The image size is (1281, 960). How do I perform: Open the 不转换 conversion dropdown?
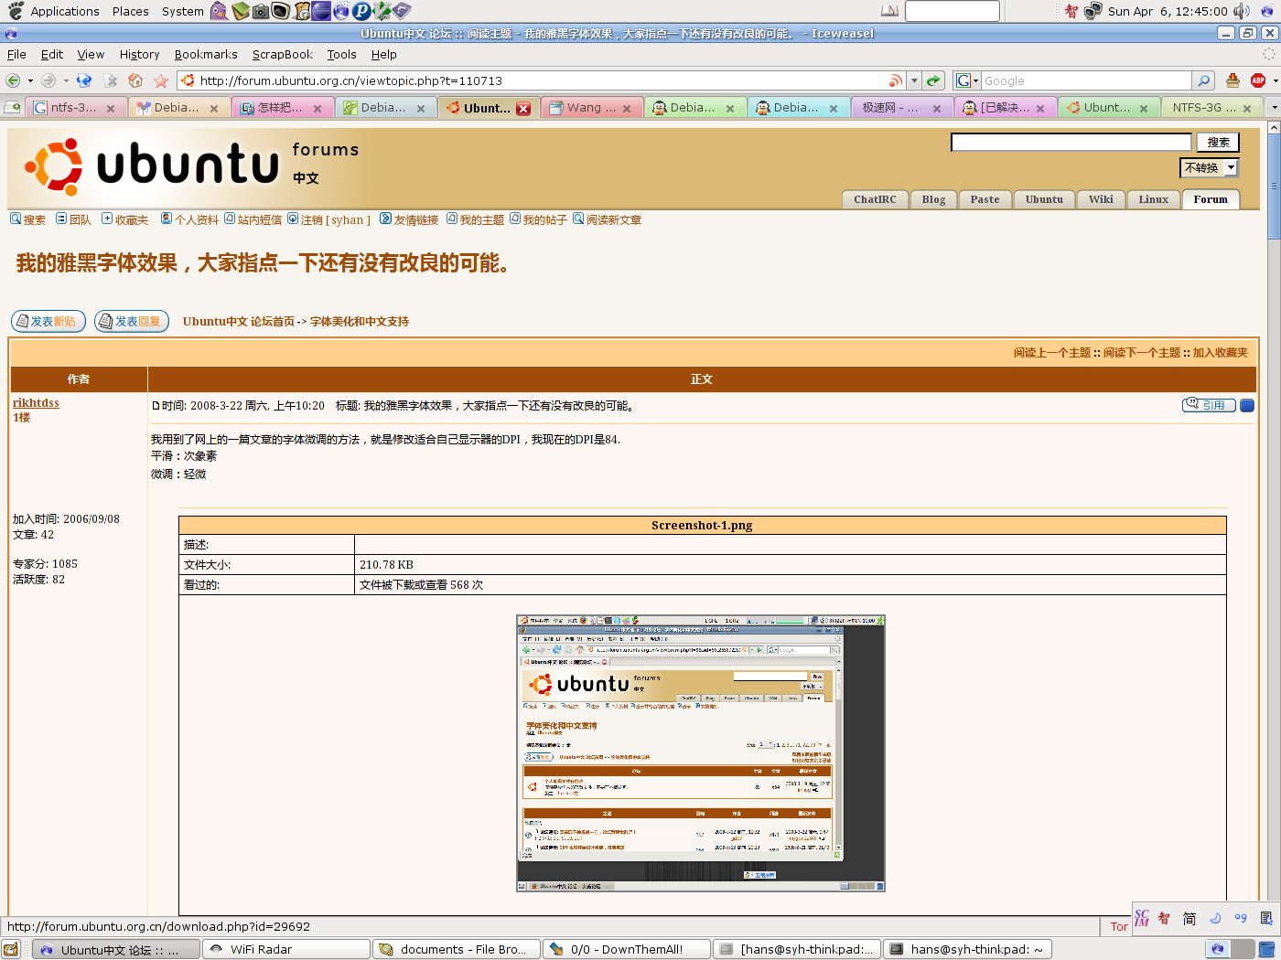pyautogui.click(x=1209, y=167)
